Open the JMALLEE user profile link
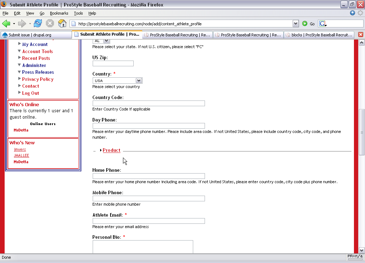This screenshot has height=263, width=365. 21,155
